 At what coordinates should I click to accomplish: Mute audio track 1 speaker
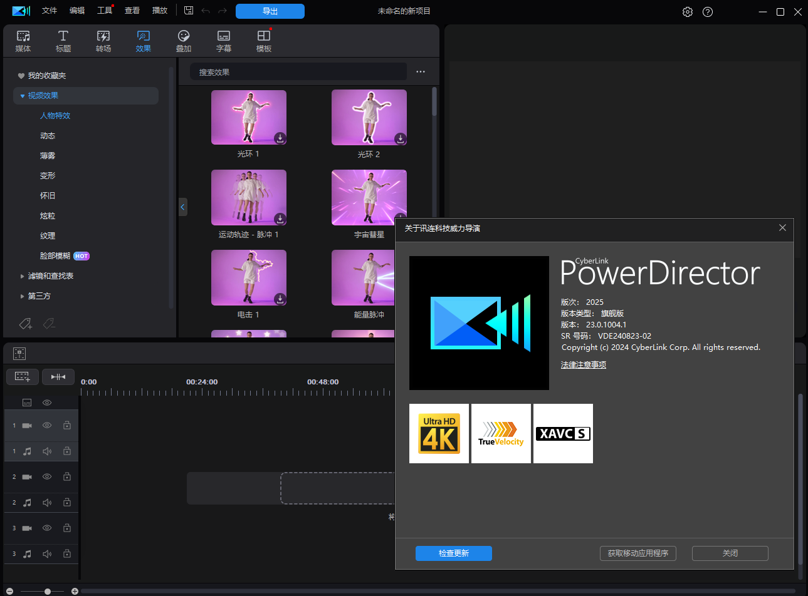(47, 451)
